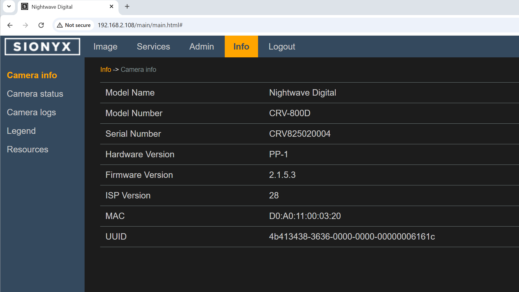Open the Legend sidebar page
Viewport: 519px width, 292px height.
click(21, 131)
